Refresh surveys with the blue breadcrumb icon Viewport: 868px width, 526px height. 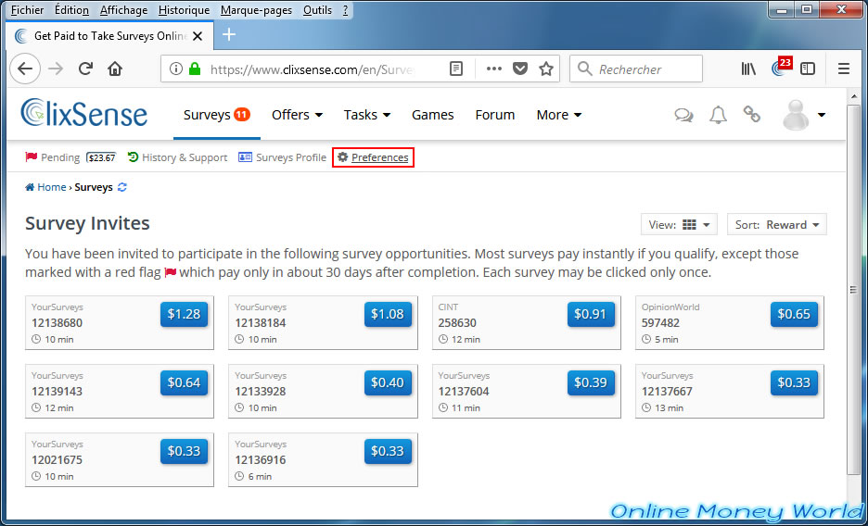click(x=122, y=187)
